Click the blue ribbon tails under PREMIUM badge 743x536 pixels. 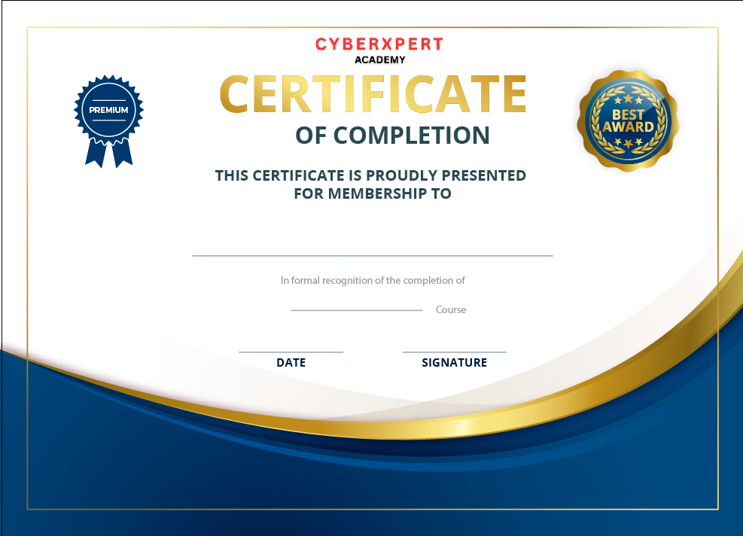coord(108,153)
